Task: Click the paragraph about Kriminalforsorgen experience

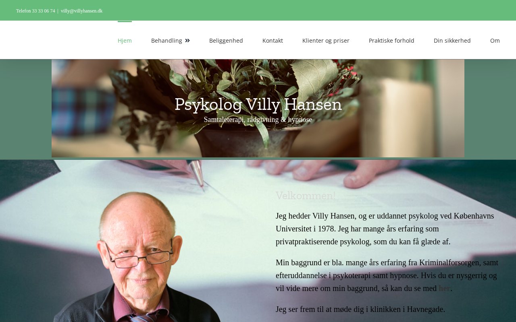Action: pos(387,275)
